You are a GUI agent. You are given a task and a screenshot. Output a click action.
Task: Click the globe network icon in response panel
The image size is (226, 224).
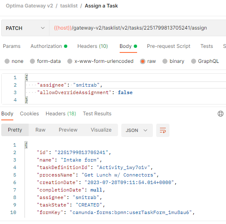(220, 114)
